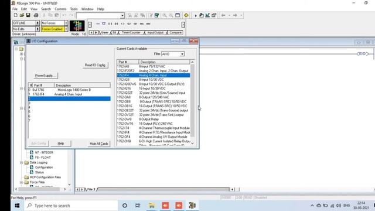
Task: Insert examine-if-closed contact instruction
Action: [110, 23]
